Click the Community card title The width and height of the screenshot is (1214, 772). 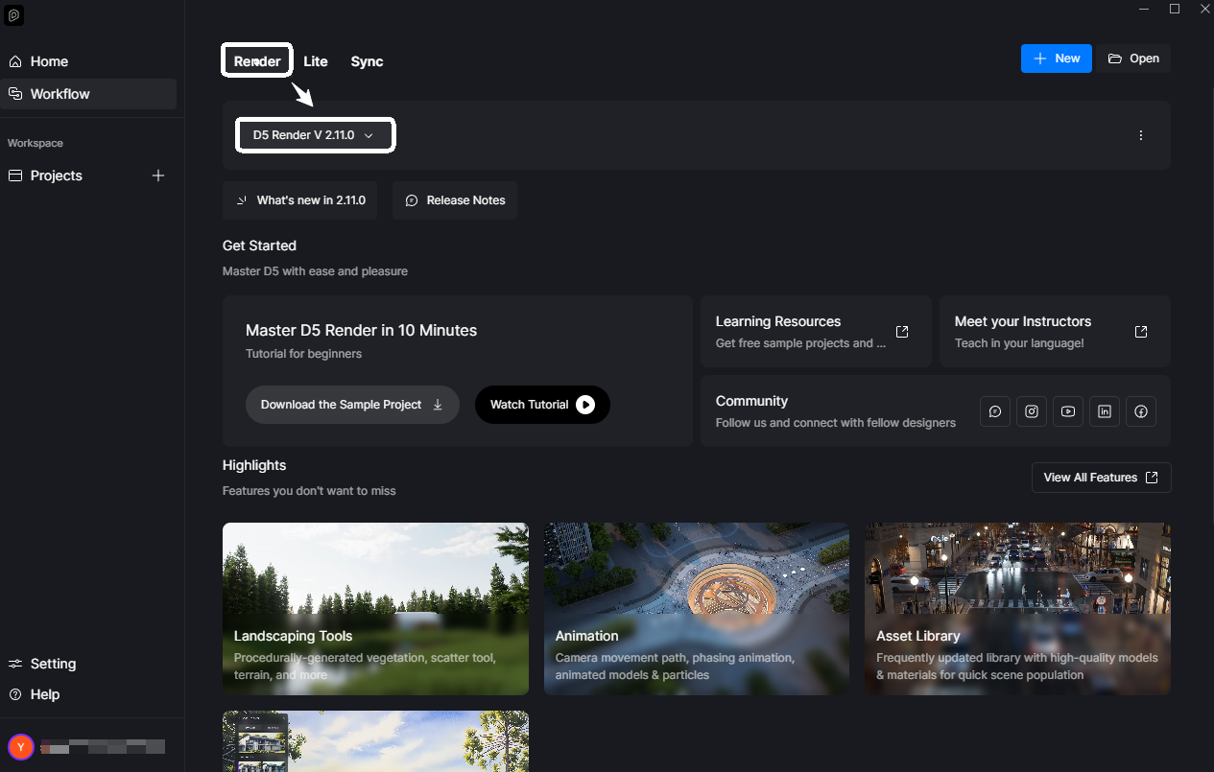pyautogui.click(x=751, y=401)
